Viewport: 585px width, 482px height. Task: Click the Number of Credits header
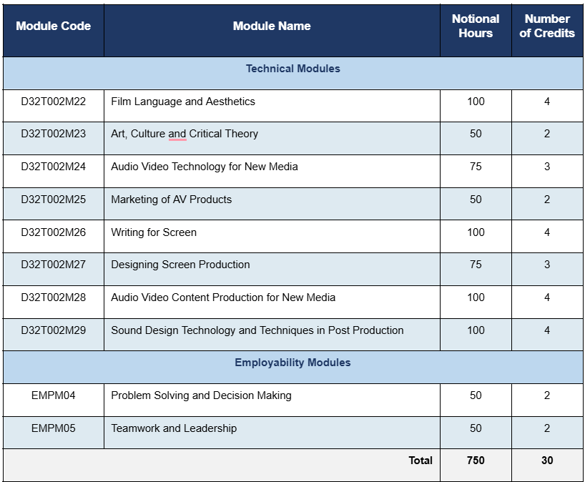[x=547, y=26]
